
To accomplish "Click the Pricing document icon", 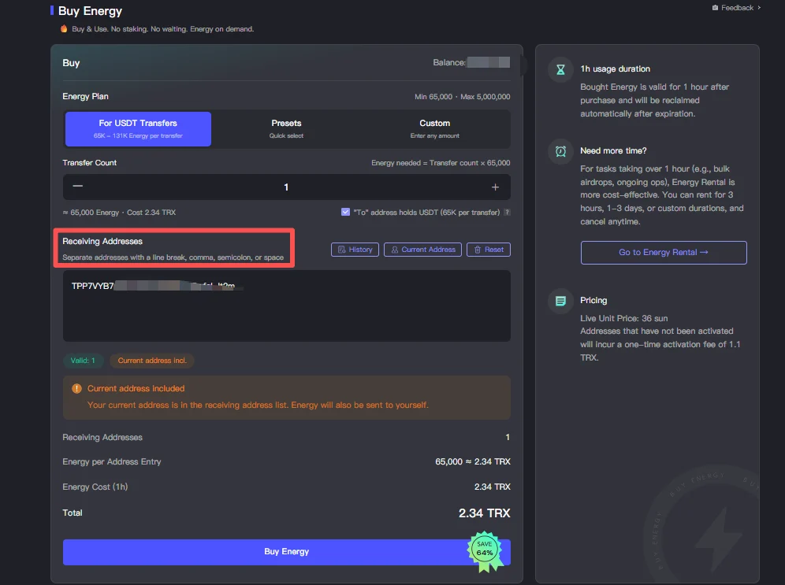I will coord(560,301).
